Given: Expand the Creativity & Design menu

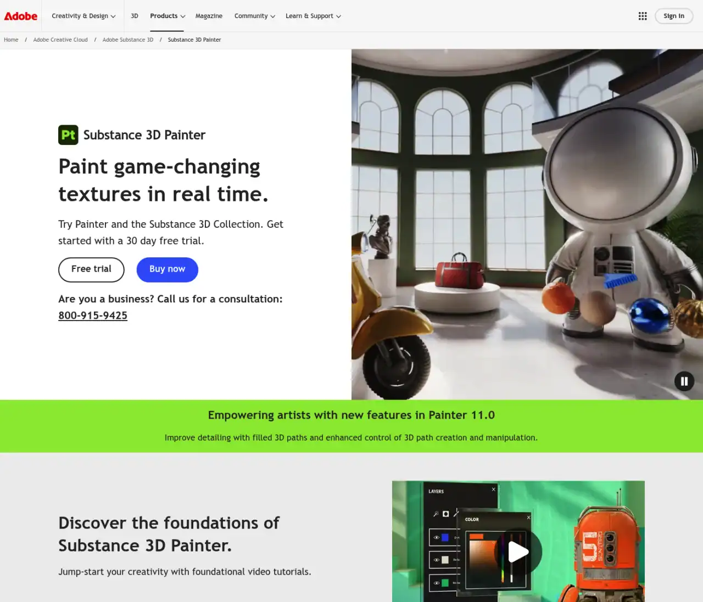Looking at the screenshot, I should [83, 16].
